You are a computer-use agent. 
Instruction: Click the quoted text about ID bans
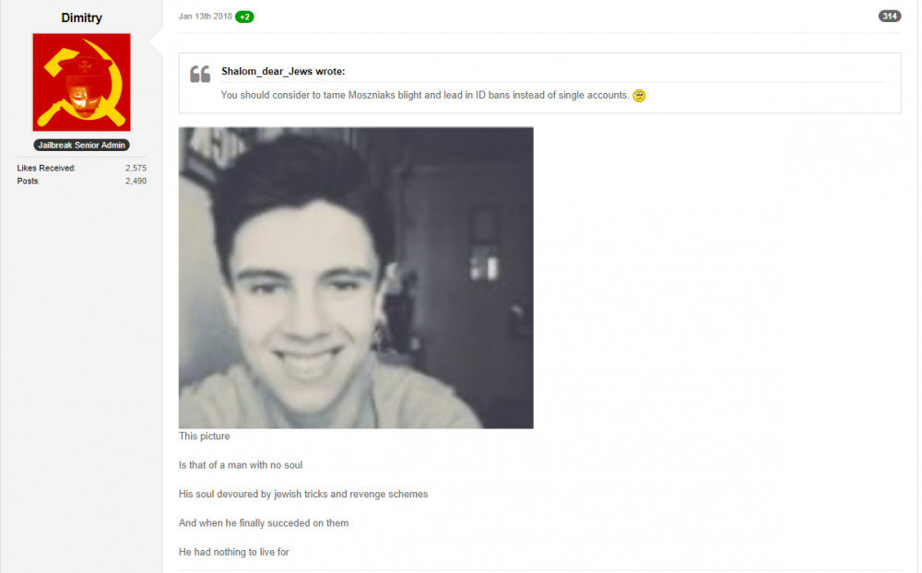[x=424, y=95]
